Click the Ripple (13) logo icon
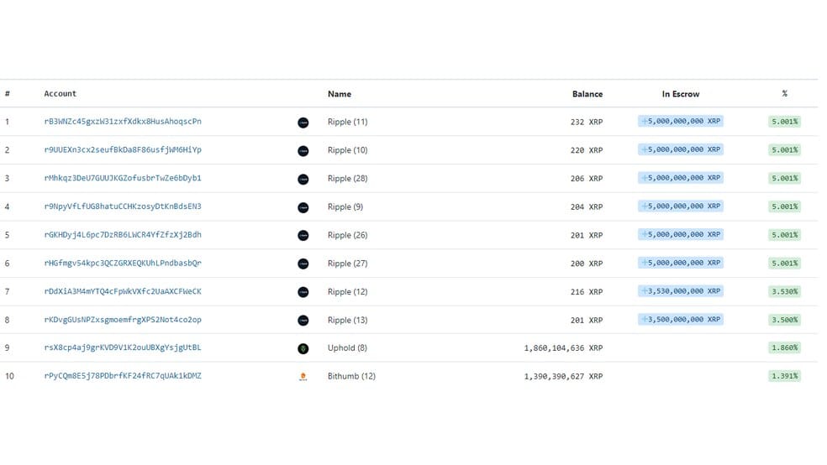The width and height of the screenshot is (827, 465). pyautogui.click(x=303, y=321)
